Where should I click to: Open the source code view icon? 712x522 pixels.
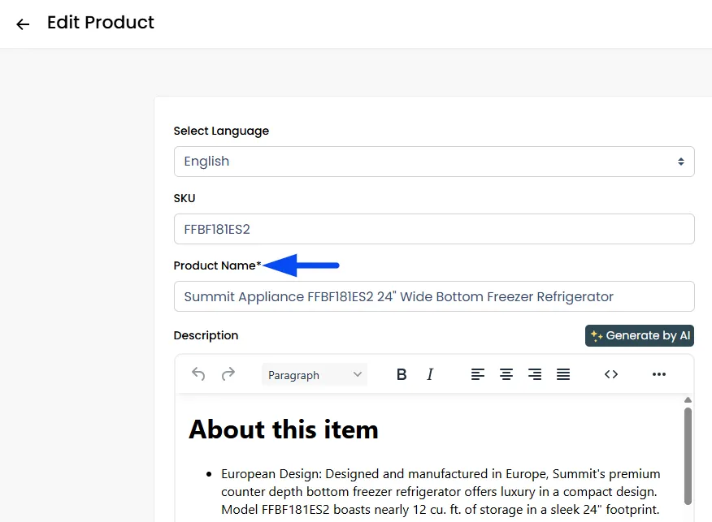click(x=611, y=374)
